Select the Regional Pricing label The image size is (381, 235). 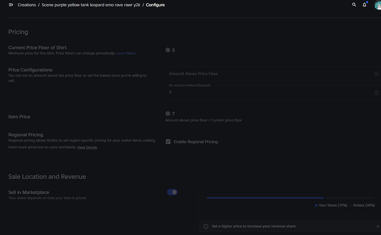(26, 135)
